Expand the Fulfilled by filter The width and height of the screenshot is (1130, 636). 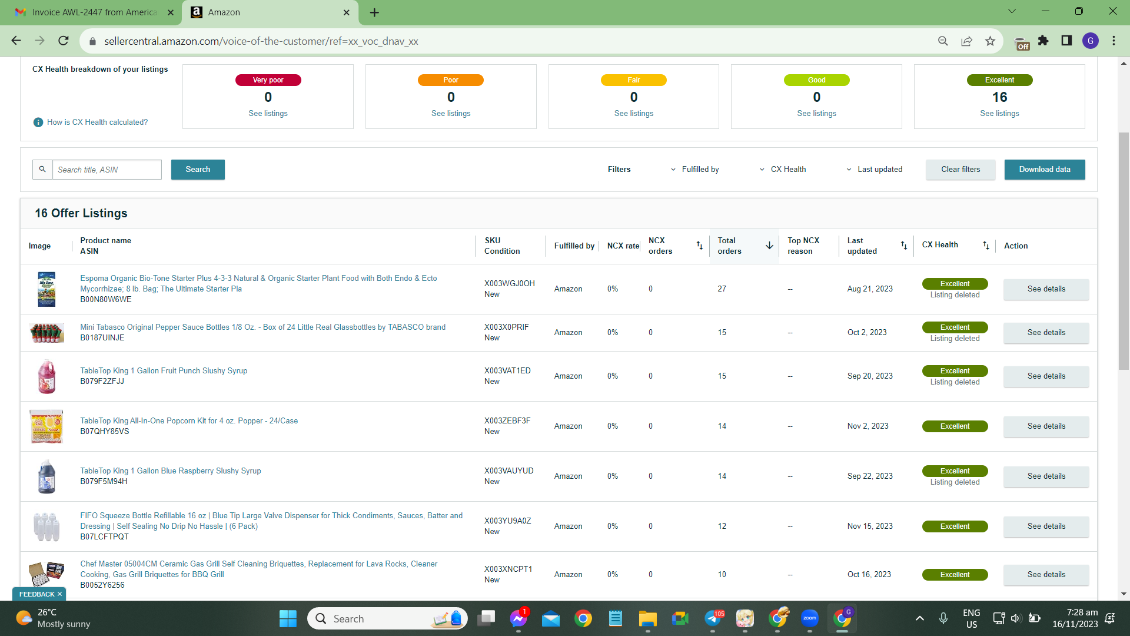tap(694, 170)
